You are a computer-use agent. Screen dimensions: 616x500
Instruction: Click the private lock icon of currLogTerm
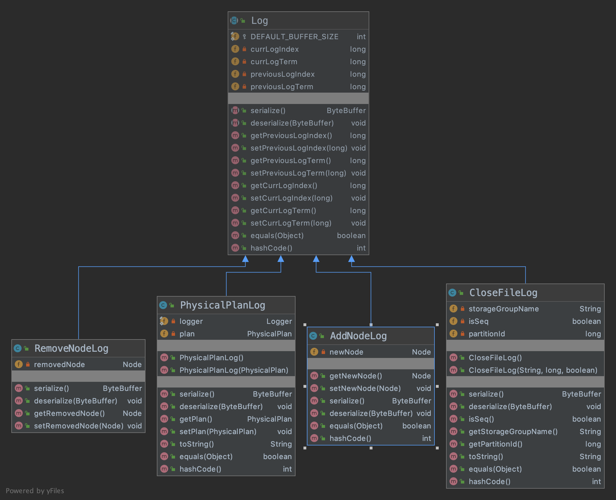coord(244,61)
